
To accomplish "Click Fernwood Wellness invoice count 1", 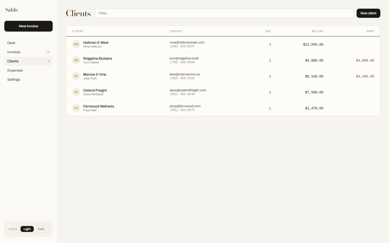I will pyautogui.click(x=270, y=108).
